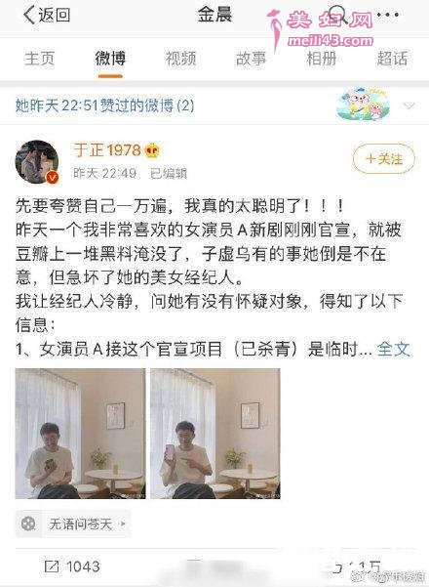Open the 于正1978 username link
The width and height of the screenshot is (429, 587).
(x=107, y=150)
